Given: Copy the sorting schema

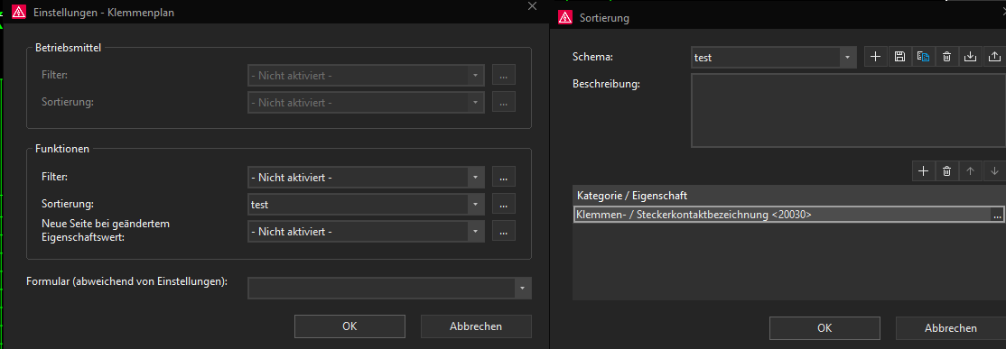Looking at the screenshot, I should click(923, 57).
